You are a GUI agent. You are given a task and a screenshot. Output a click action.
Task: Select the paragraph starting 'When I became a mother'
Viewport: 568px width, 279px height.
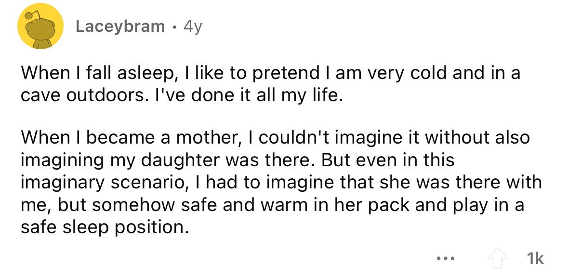tap(281, 183)
